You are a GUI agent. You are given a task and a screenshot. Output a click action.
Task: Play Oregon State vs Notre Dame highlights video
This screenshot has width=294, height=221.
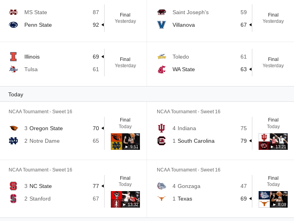click(x=125, y=142)
